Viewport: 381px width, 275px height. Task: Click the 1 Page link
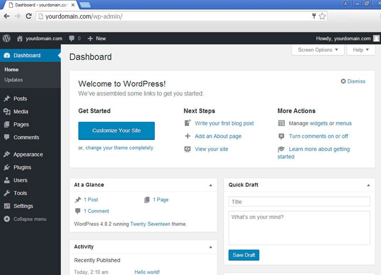161,200
